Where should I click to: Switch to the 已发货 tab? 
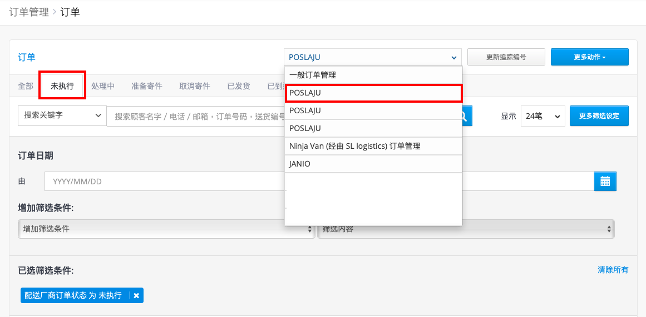pyautogui.click(x=239, y=87)
